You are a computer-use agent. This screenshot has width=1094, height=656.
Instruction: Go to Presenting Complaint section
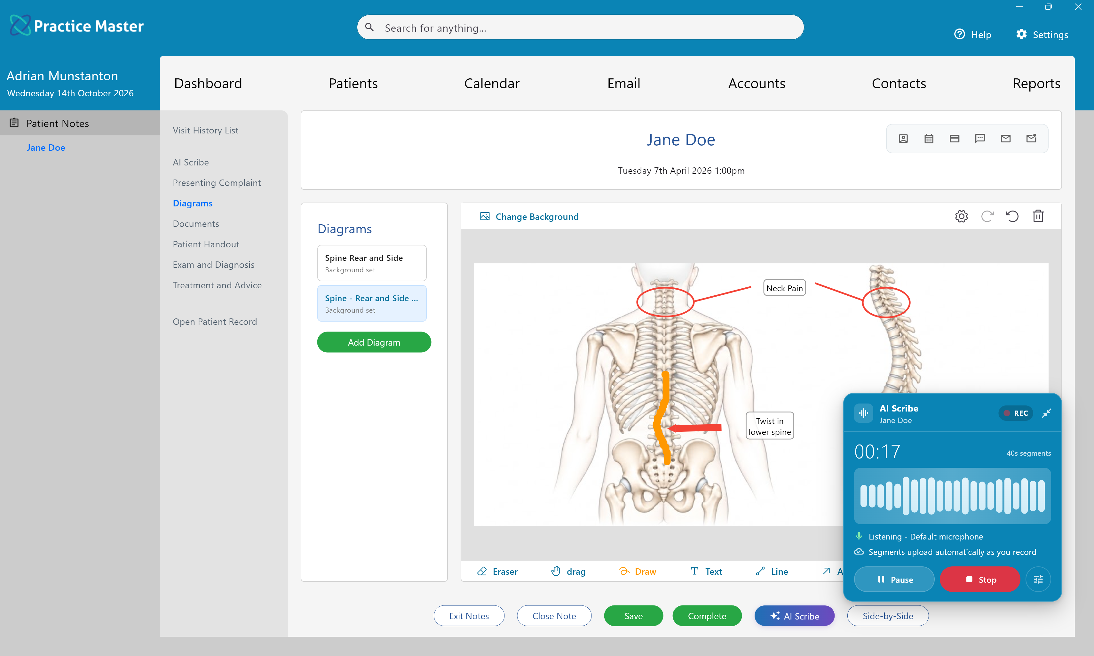point(217,183)
